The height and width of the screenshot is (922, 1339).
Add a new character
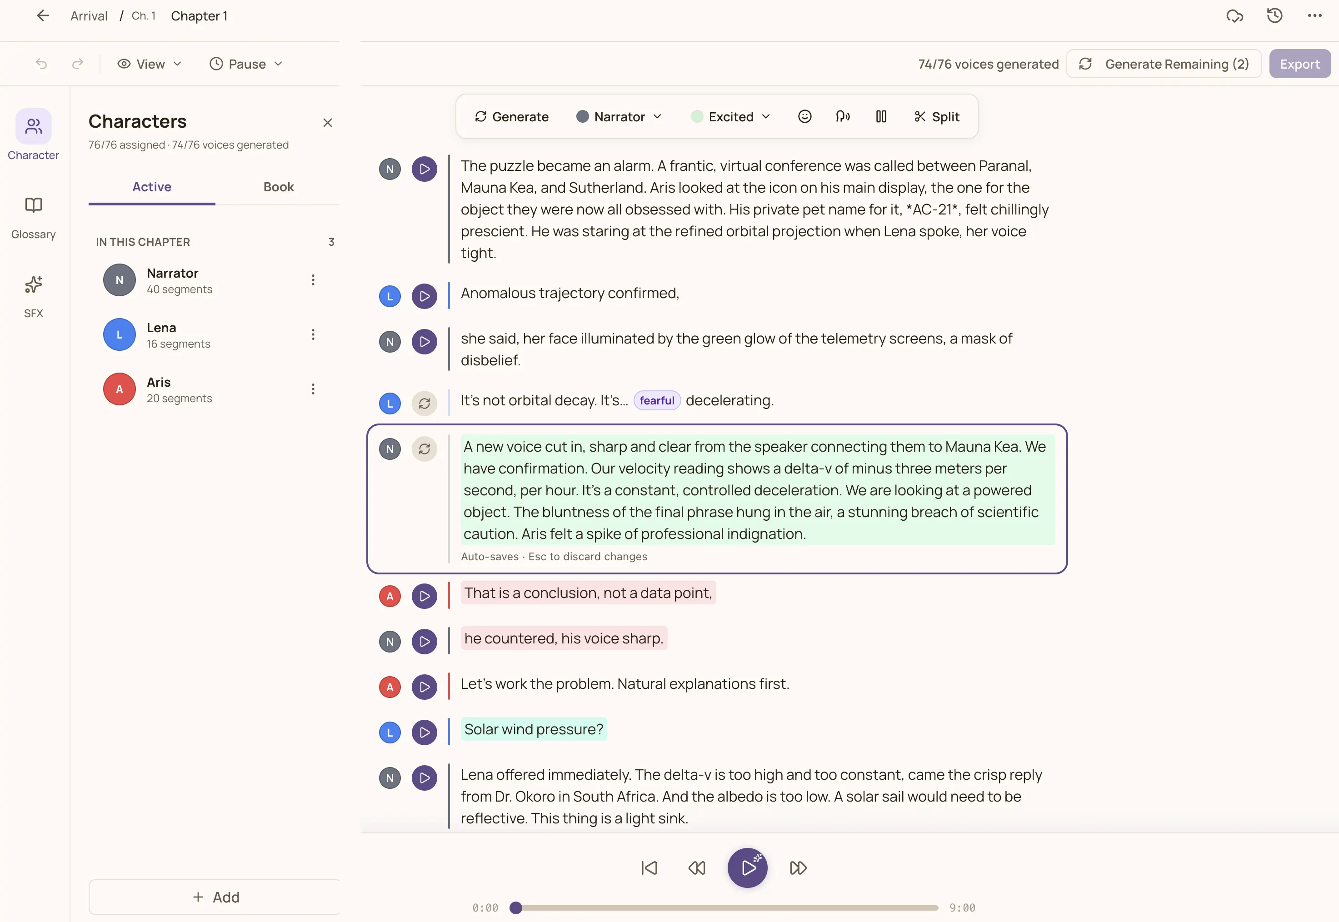pyautogui.click(x=215, y=897)
